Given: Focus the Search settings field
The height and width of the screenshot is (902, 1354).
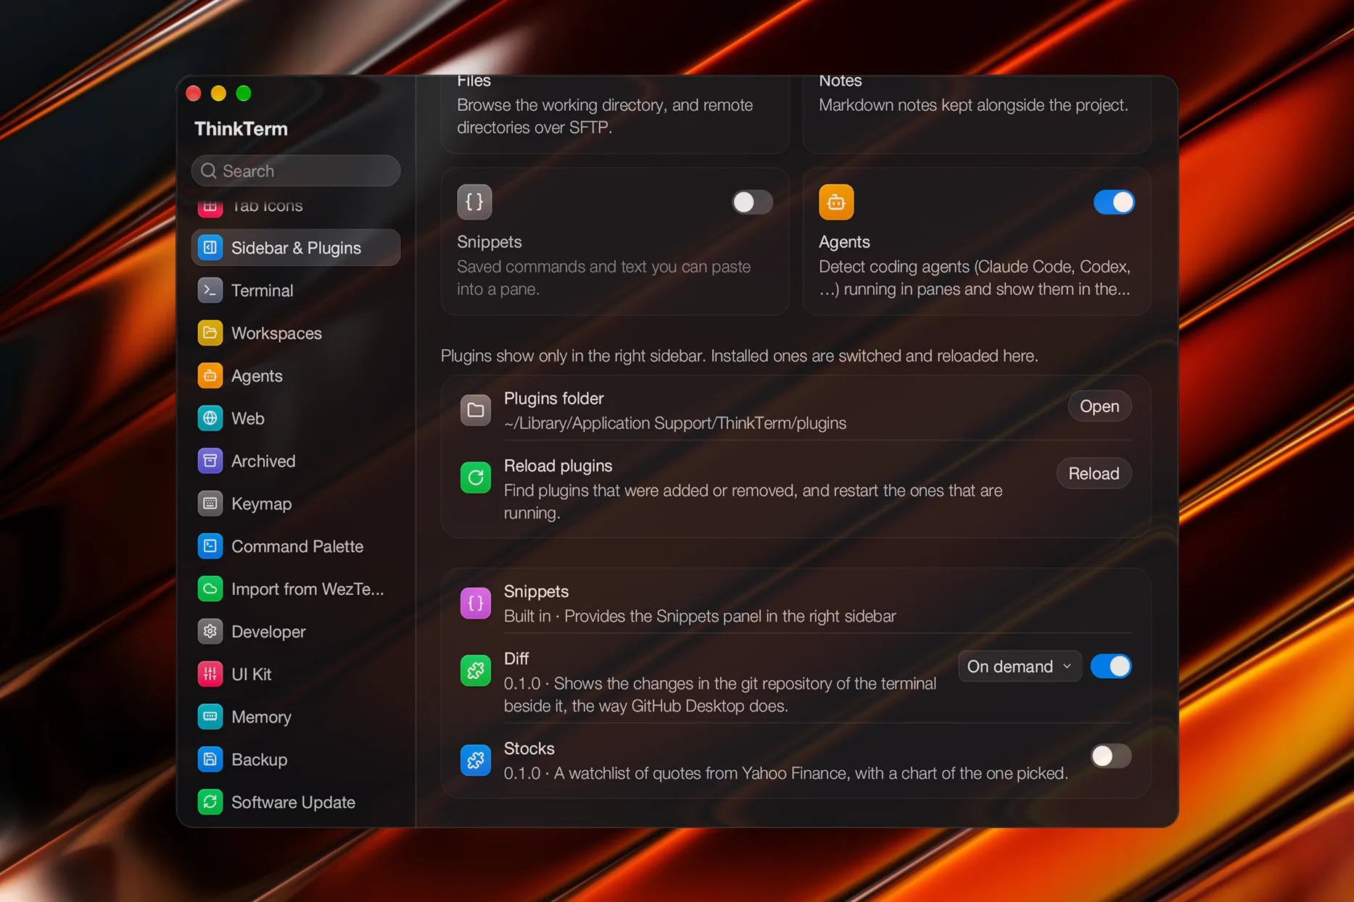Looking at the screenshot, I should pyautogui.click(x=296, y=171).
